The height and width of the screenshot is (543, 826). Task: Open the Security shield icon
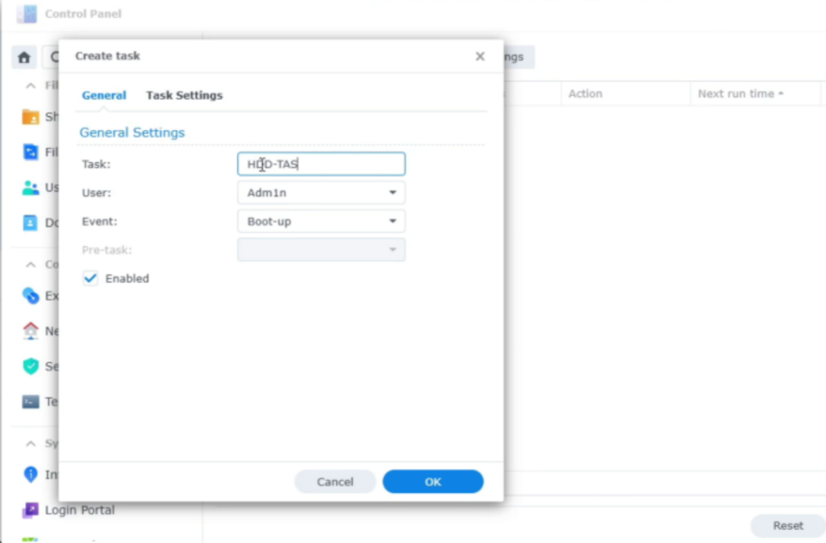pyautogui.click(x=31, y=366)
